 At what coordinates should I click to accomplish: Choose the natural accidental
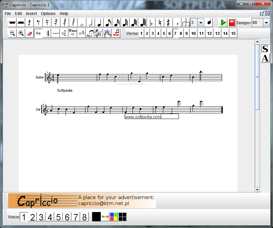(160, 23)
